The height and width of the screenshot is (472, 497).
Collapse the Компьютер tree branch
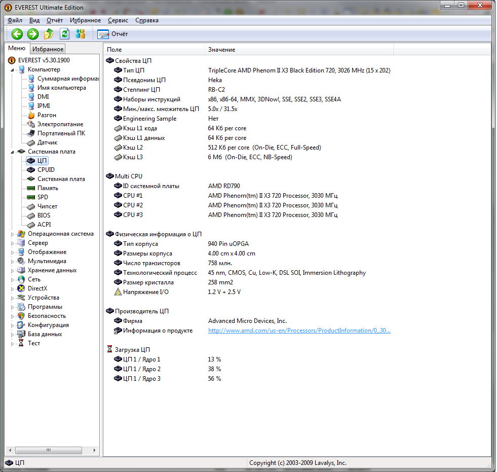[12, 70]
